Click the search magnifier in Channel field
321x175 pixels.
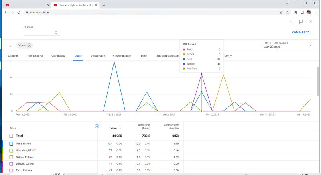[57, 33]
